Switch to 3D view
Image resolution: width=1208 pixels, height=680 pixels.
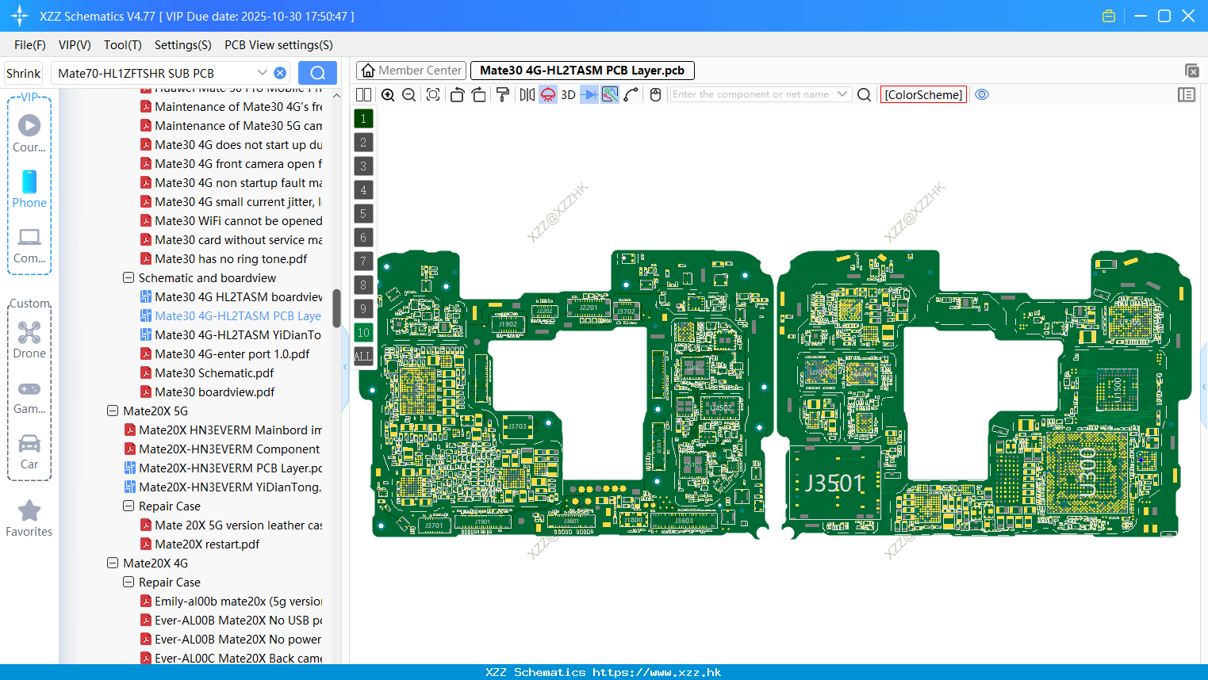point(568,95)
